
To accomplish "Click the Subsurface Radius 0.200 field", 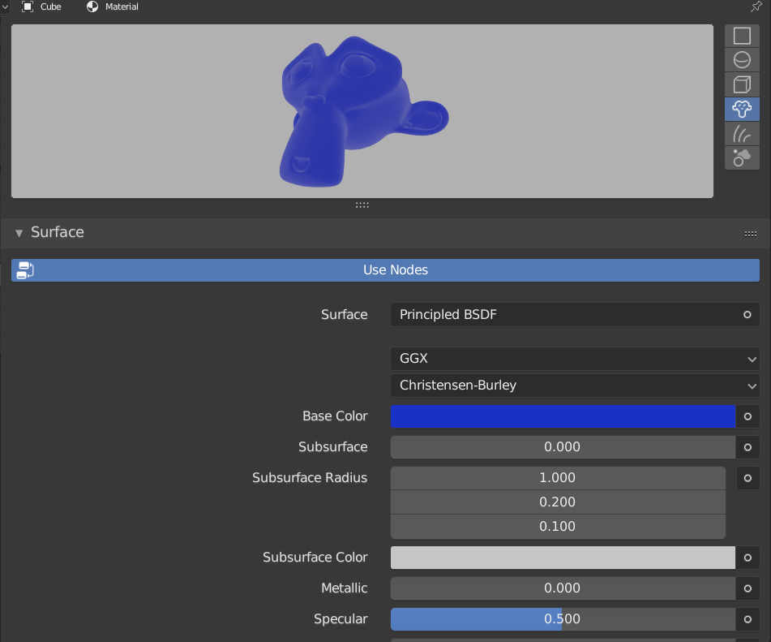I will tap(558, 502).
